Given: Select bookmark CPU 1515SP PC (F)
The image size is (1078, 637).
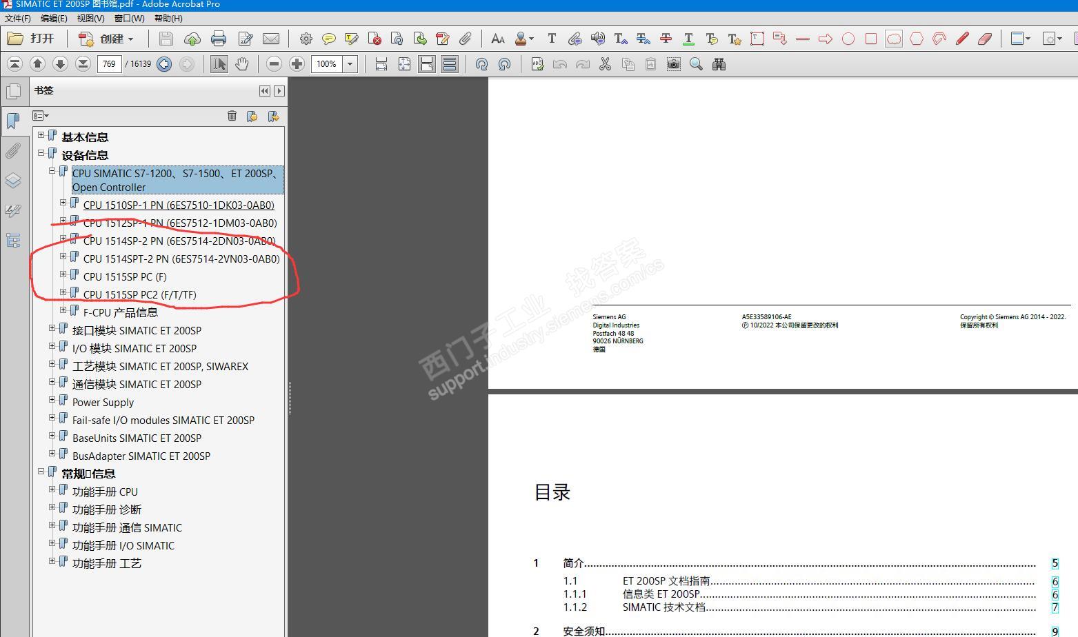Looking at the screenshot, I should point(125,276).
